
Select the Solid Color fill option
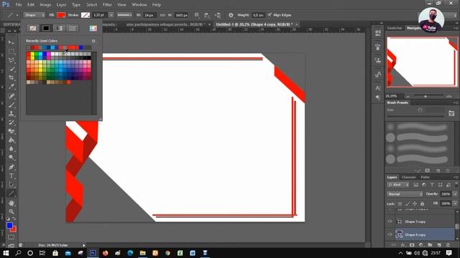46,28
